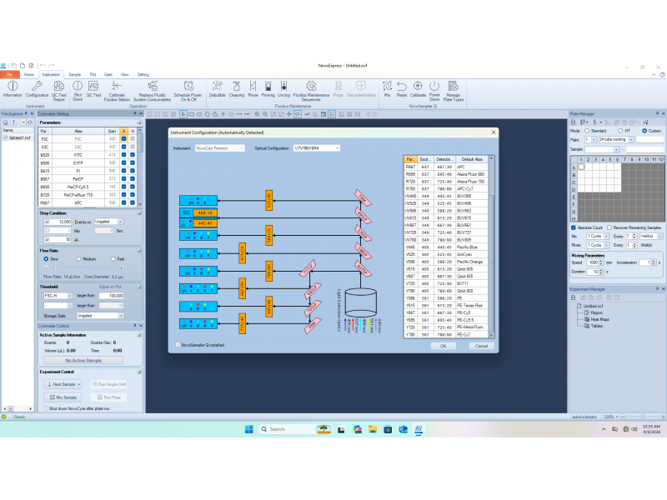This screenshot has height=500, width=667.
Task: Click the FSC-H larger than value field
Action: point(111,296)
